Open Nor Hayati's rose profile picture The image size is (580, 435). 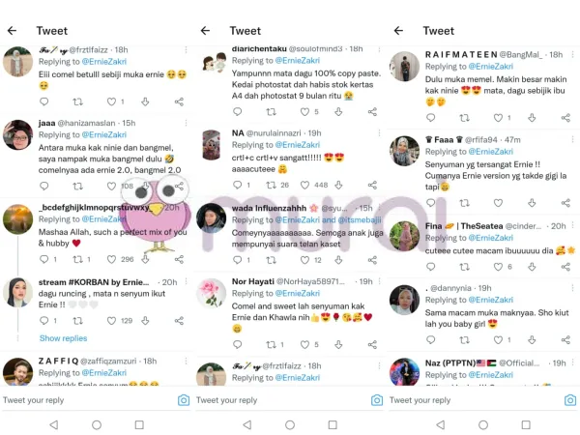[x=211, y=294]
